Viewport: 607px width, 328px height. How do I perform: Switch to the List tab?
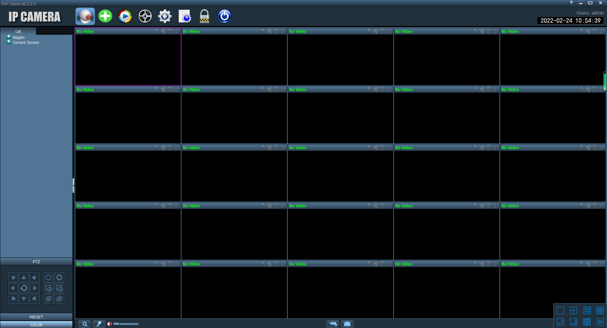click(x=18, y=31)
